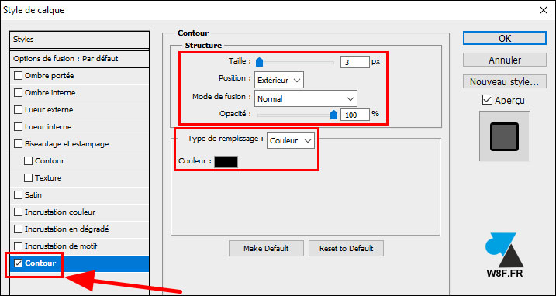Open the black Couleur swatch picker
This screenshot has width=556, height=296.
(x=226, y=162)
